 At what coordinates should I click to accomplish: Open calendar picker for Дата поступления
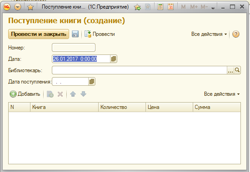(x=92, y=82)
